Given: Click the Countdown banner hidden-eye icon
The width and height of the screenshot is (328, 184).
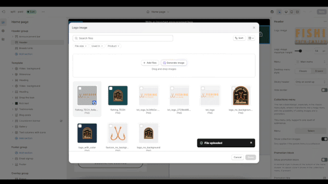Looking at the screenshot, I should (x=61, y=121).
